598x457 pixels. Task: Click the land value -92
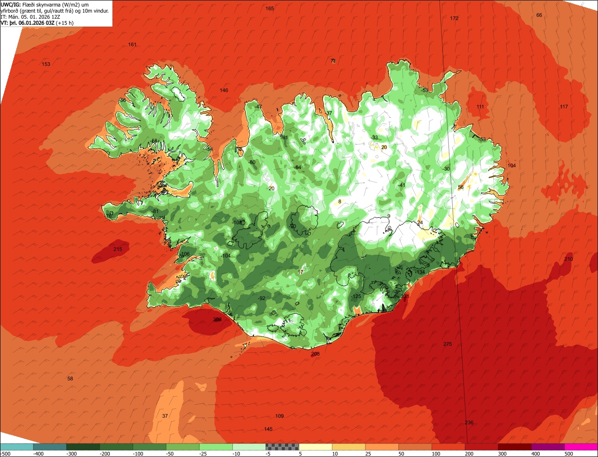[262, 298]
